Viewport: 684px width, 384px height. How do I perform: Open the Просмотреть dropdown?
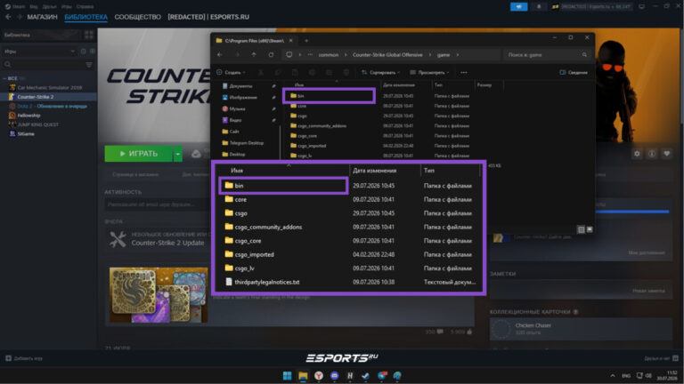pos(429,72)
